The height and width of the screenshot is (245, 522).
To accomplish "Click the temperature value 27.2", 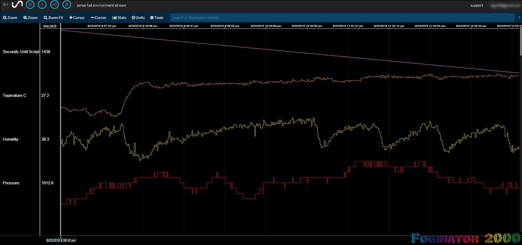I will click(45, 96).
